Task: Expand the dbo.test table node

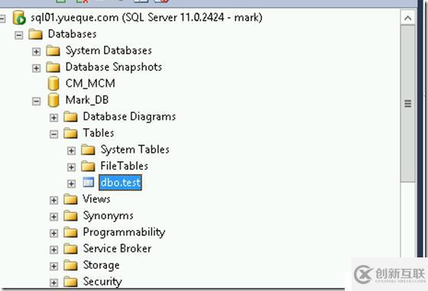Action: (71, 184)
